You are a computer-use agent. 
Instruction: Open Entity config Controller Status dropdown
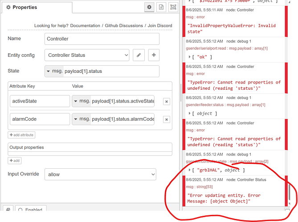87,55
